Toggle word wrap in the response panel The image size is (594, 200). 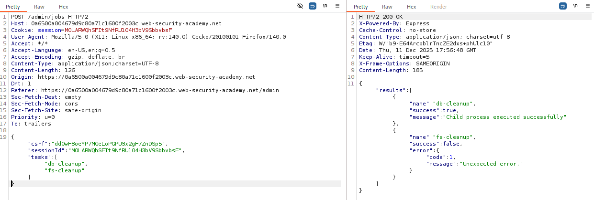tap(563, 6)
